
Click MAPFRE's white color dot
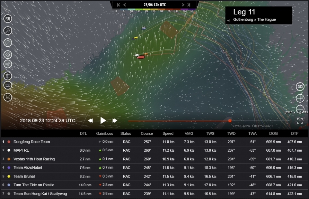point(9,150)
